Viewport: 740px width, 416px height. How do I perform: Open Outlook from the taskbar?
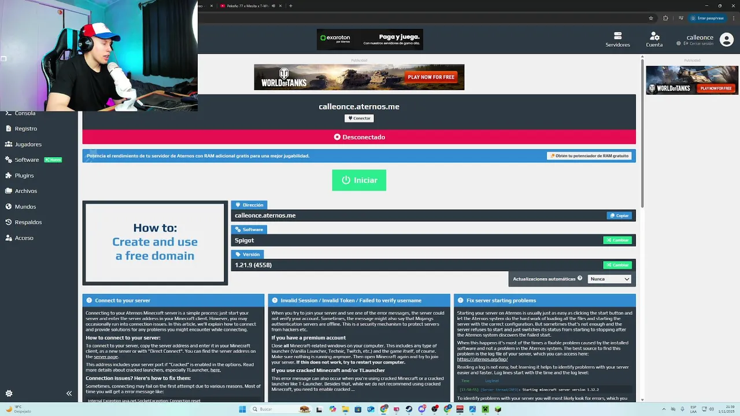pyautogui.click(x=371, y=409)
